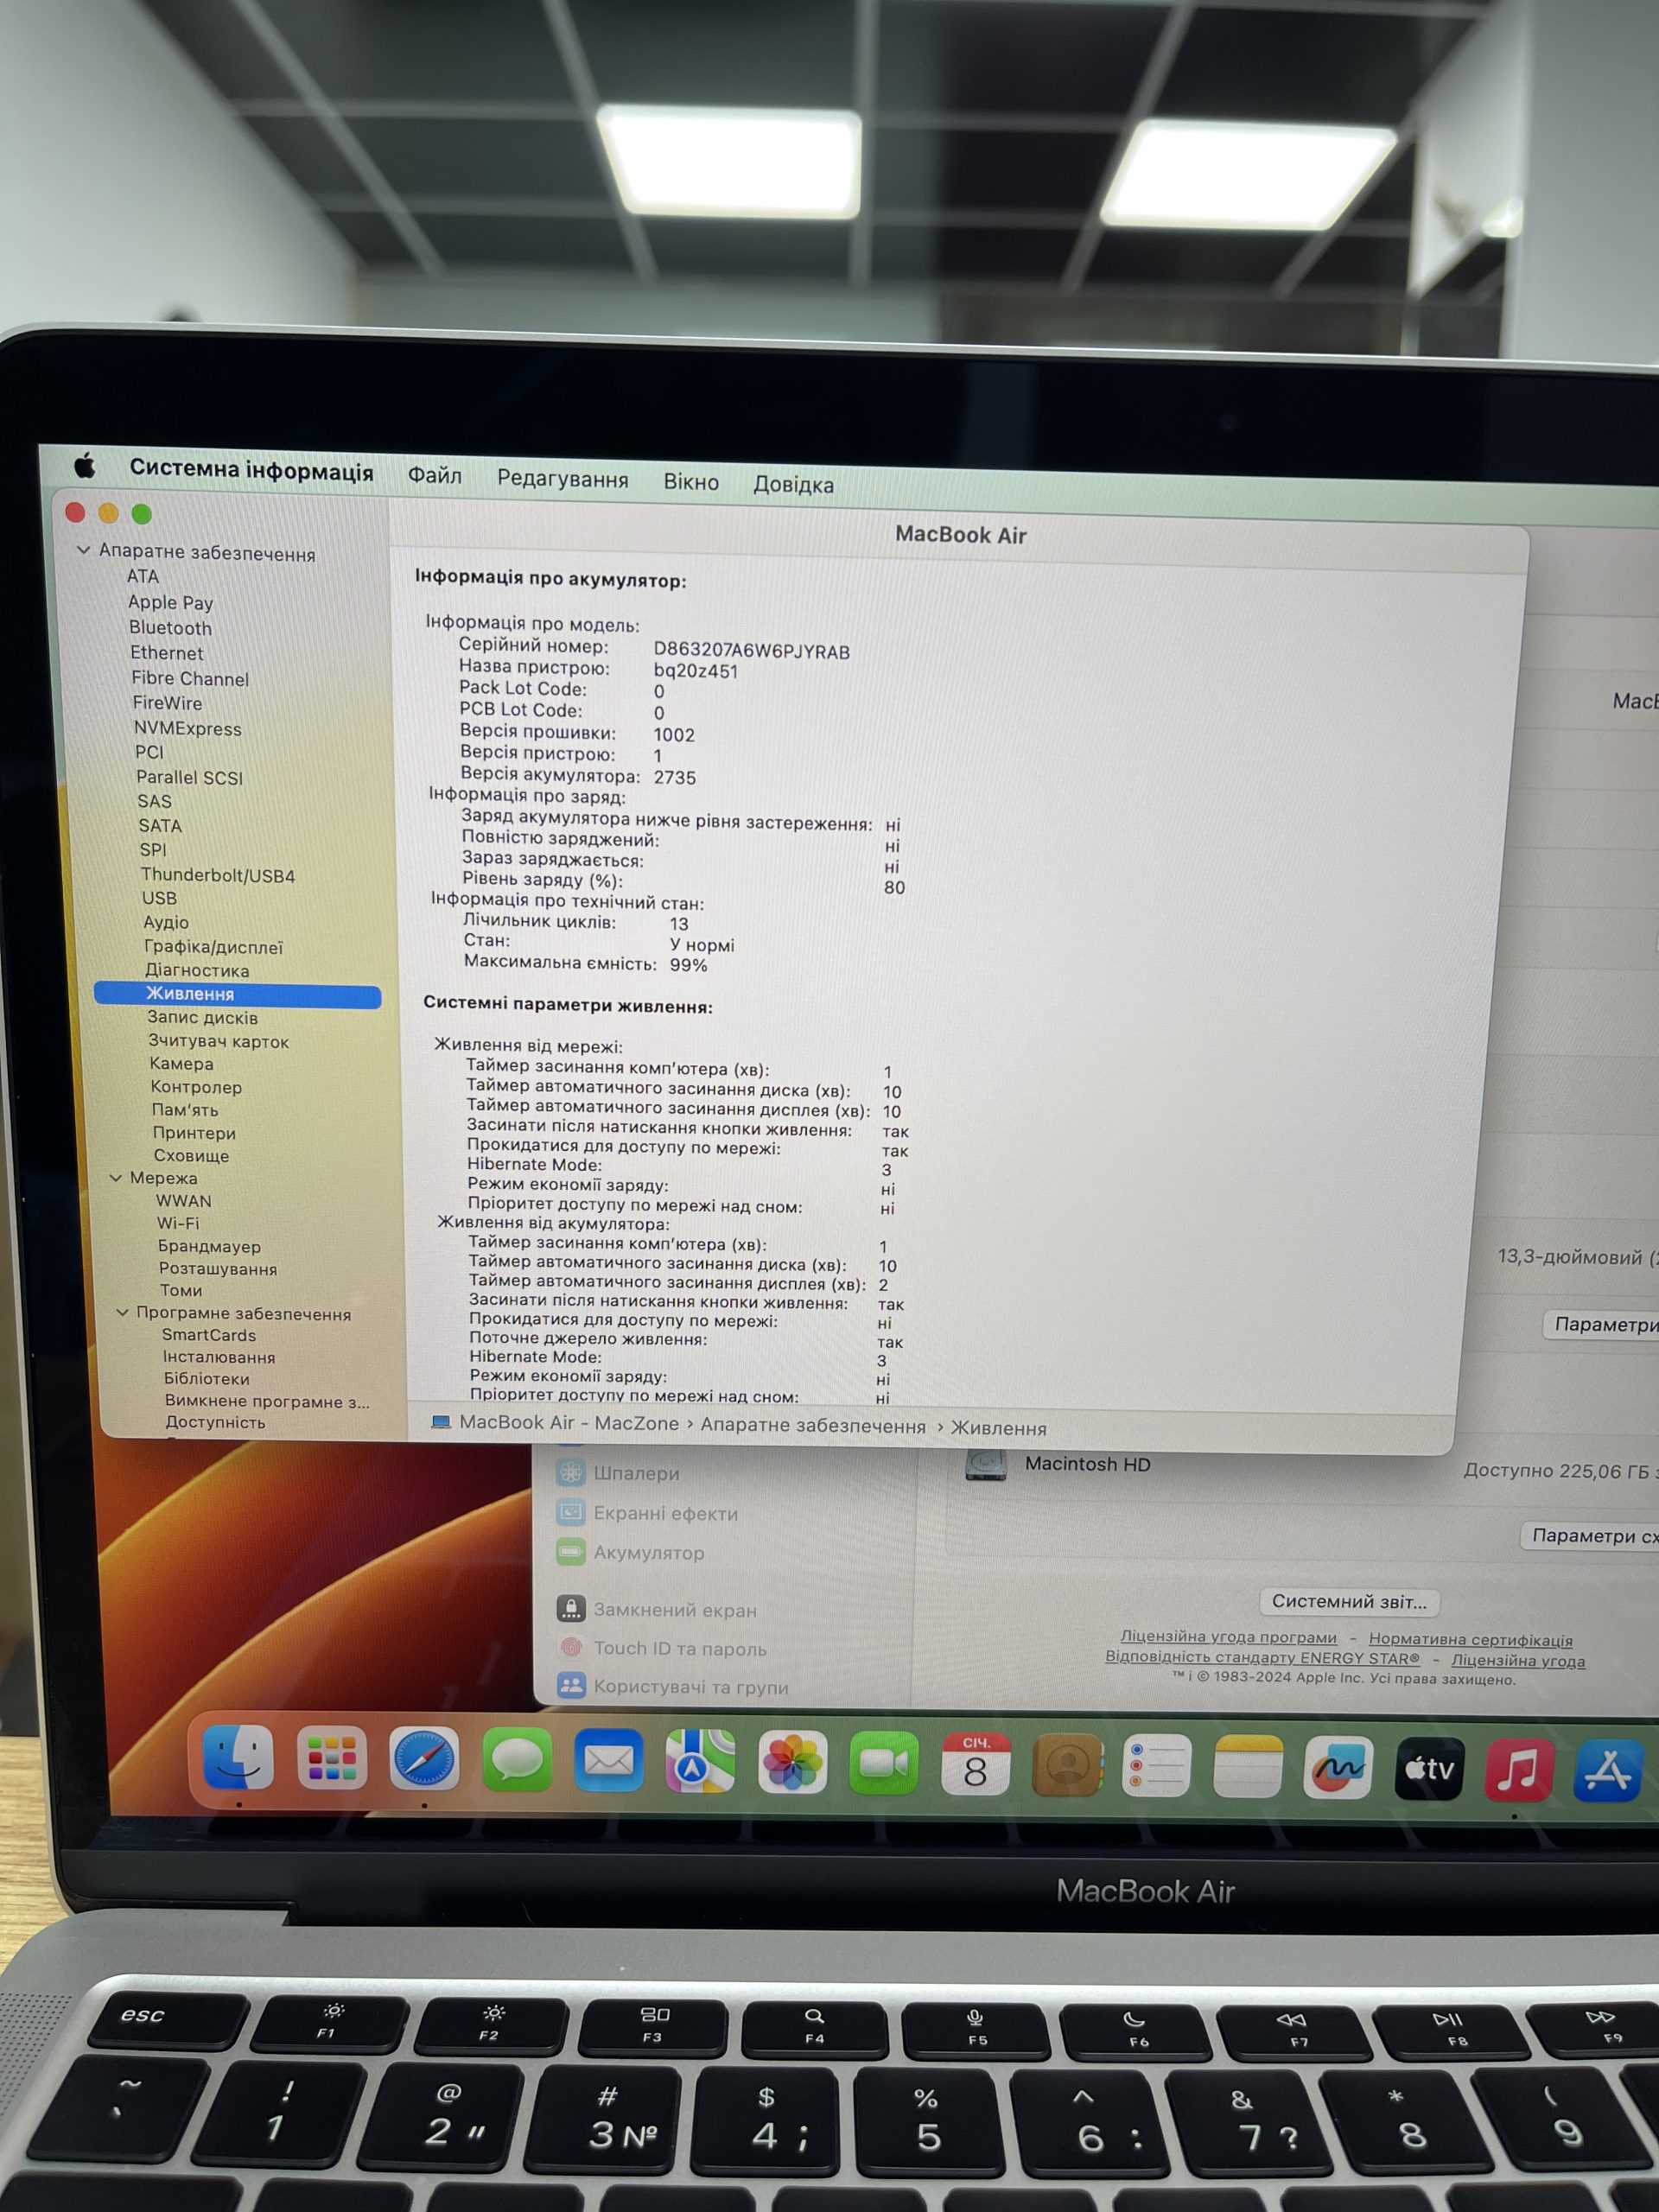This screenshot has width=1659, height=2212.
Task: Open Нормативна сертифікація link
Action: 1470,1640
